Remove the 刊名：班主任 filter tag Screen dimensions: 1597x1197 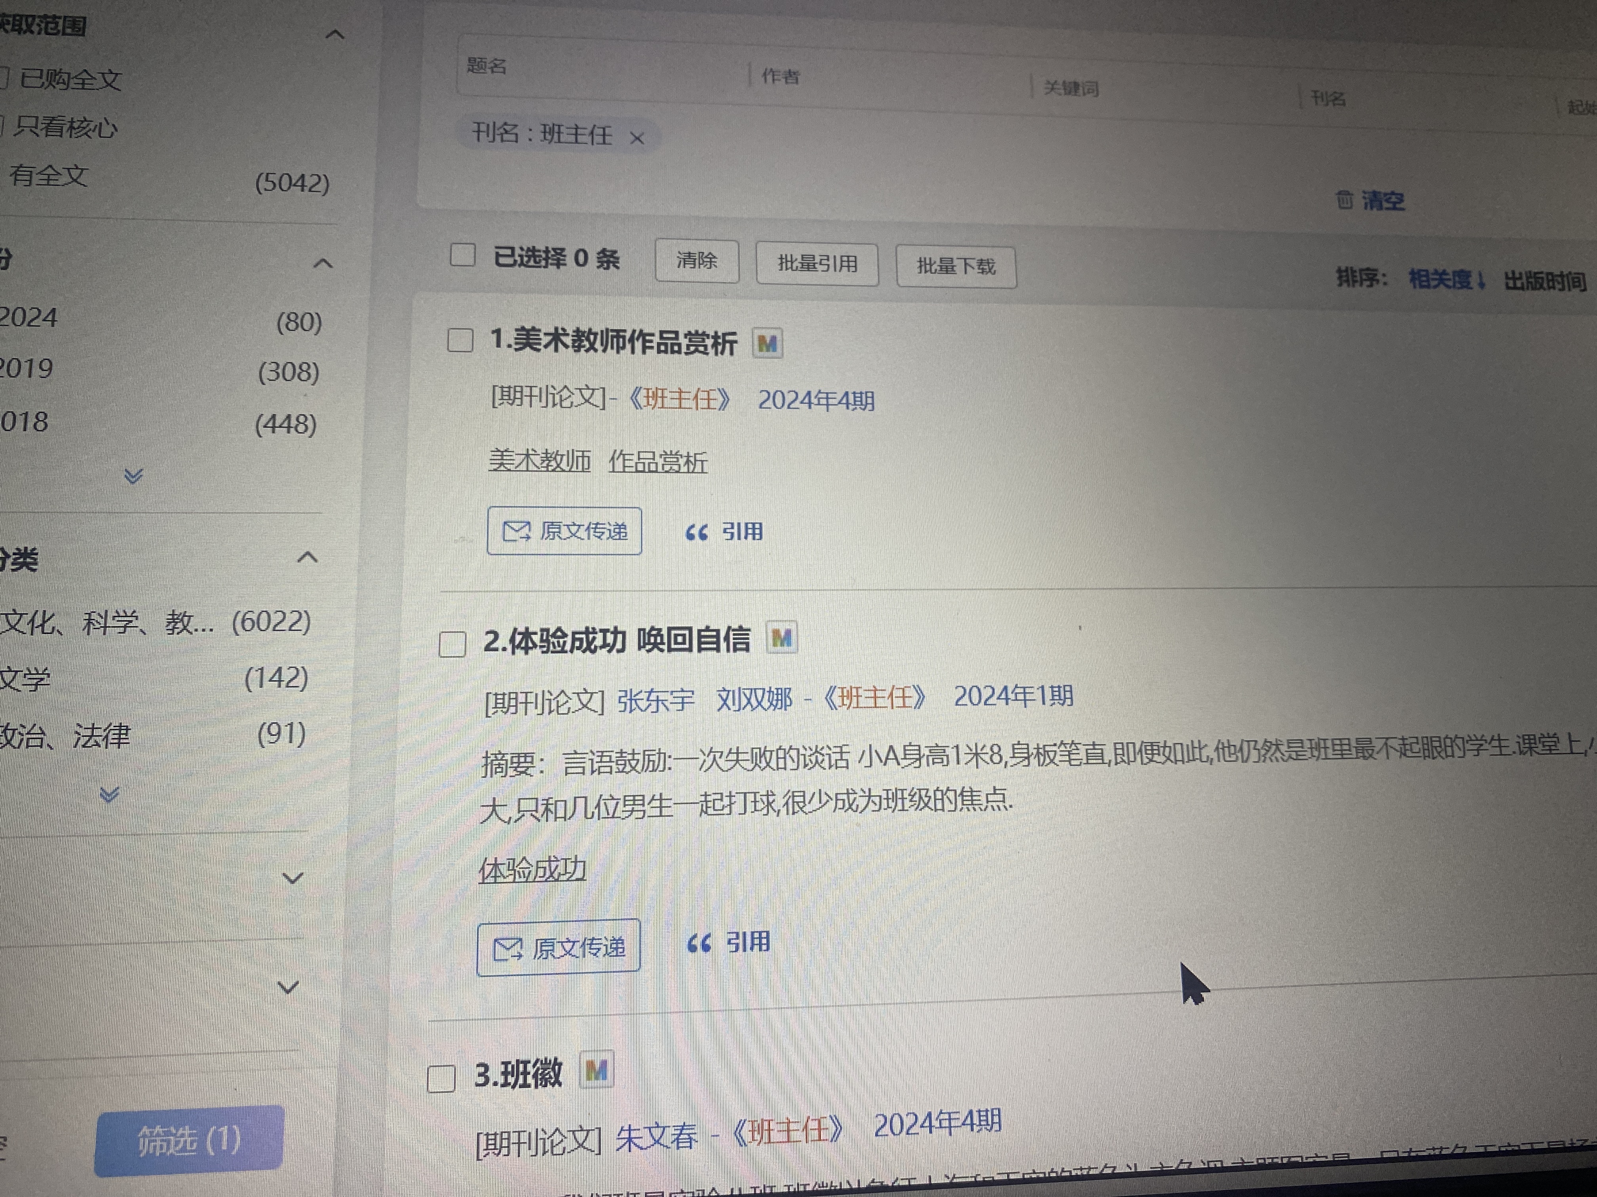pyautogui.click(x=637, y=138)
